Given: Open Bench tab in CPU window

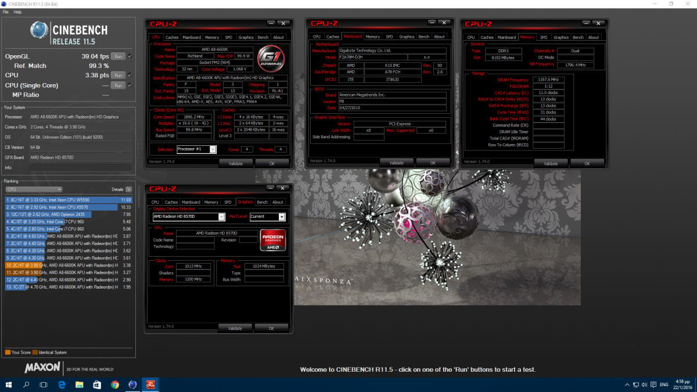Looking at the screenshot, I should (x=263, y=37).
